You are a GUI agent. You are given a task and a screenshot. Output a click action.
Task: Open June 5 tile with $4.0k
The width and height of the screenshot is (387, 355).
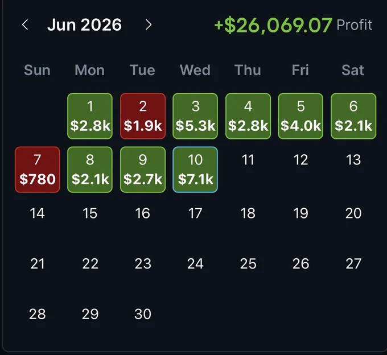[x=300, y=116]
